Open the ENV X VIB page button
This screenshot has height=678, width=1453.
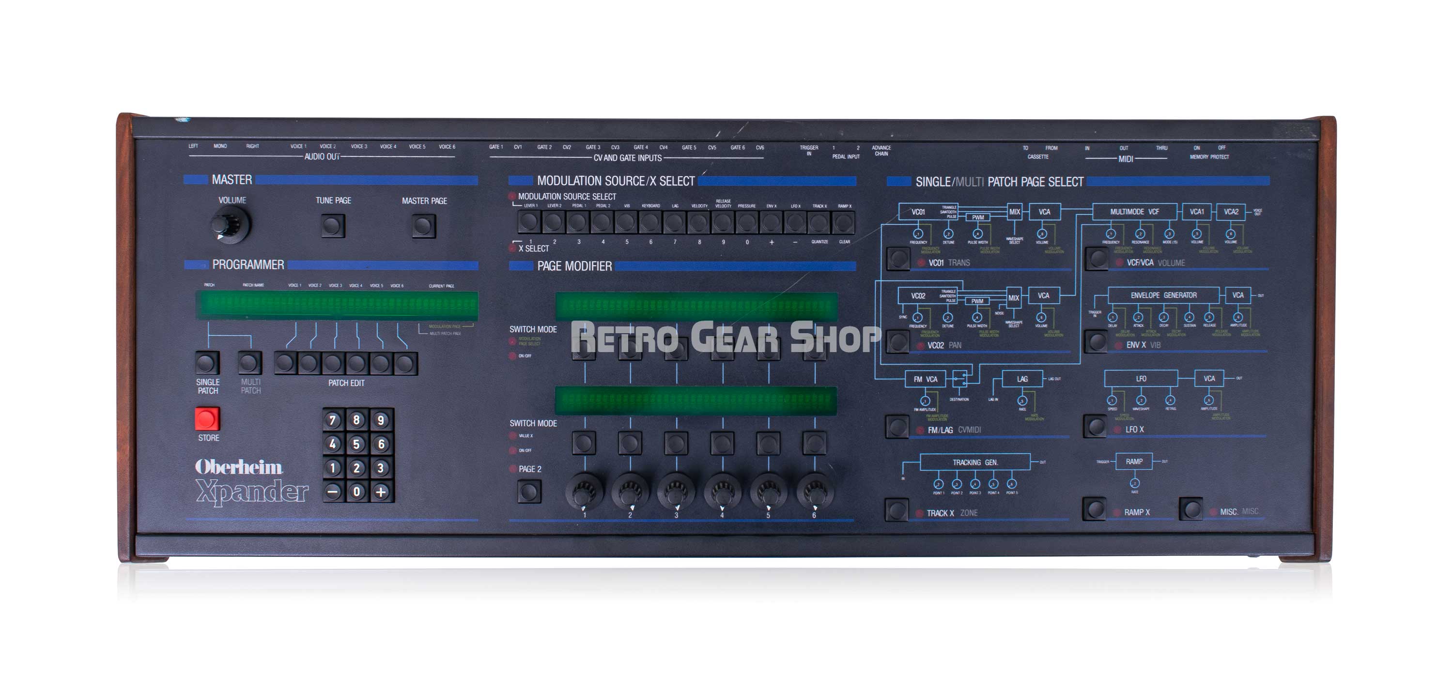[1097, 341]
